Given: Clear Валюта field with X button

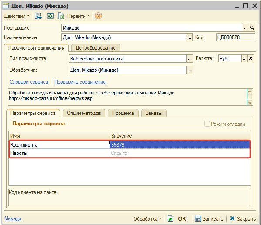Looking at the screenshot, I should coord(251,59).
